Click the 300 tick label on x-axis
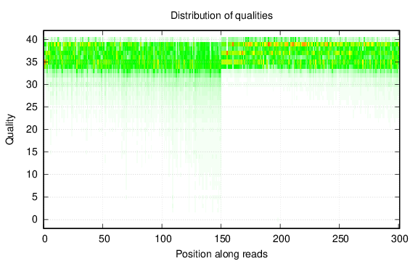Viewport: 418px width, 261px height. click(x=400, y=239)
